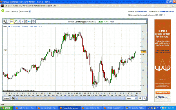This screenshot has width=176, height=110.
Task: Click the site favicon in address bar
Action: click(3, 6)
